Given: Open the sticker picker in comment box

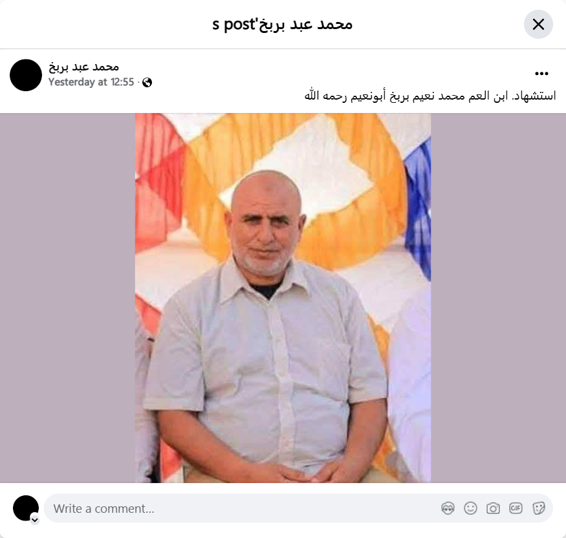Looking at the screenshot, I should [539, 508].
